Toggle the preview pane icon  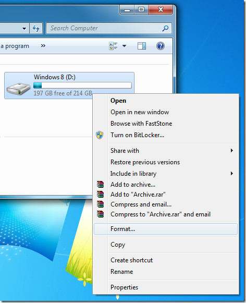click(x=142, y=46)
